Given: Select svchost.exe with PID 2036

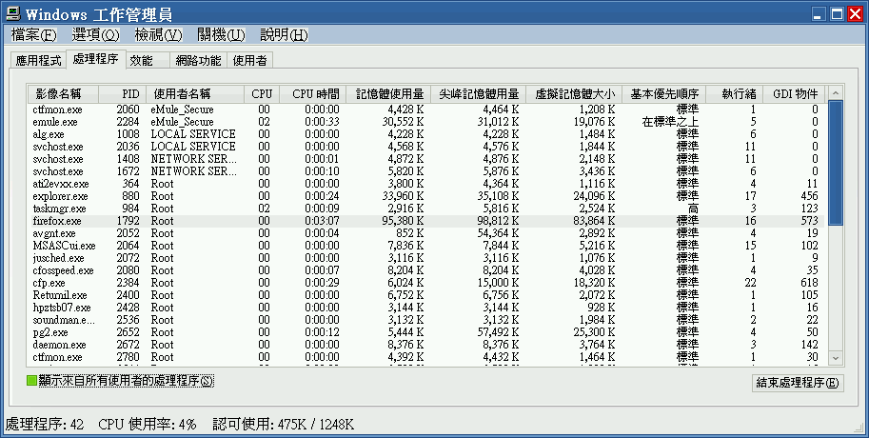Looking at the screenshot, I should pyautogui.click(x=425, y=147).
